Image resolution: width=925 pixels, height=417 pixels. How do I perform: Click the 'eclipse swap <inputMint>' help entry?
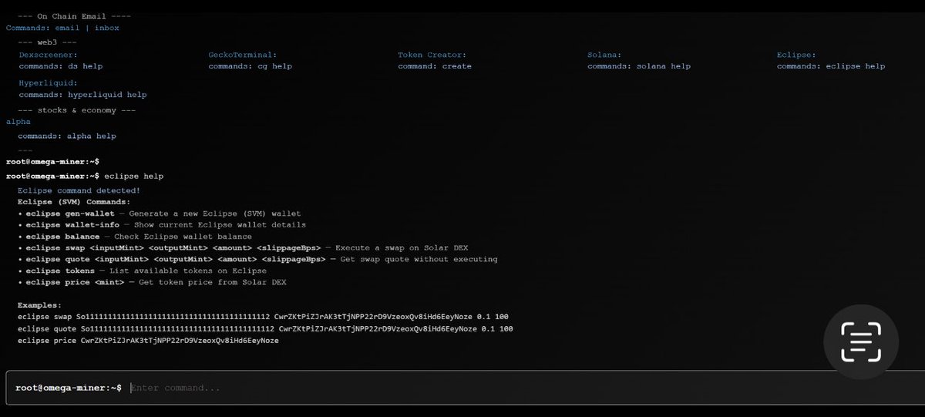point(243,248)
